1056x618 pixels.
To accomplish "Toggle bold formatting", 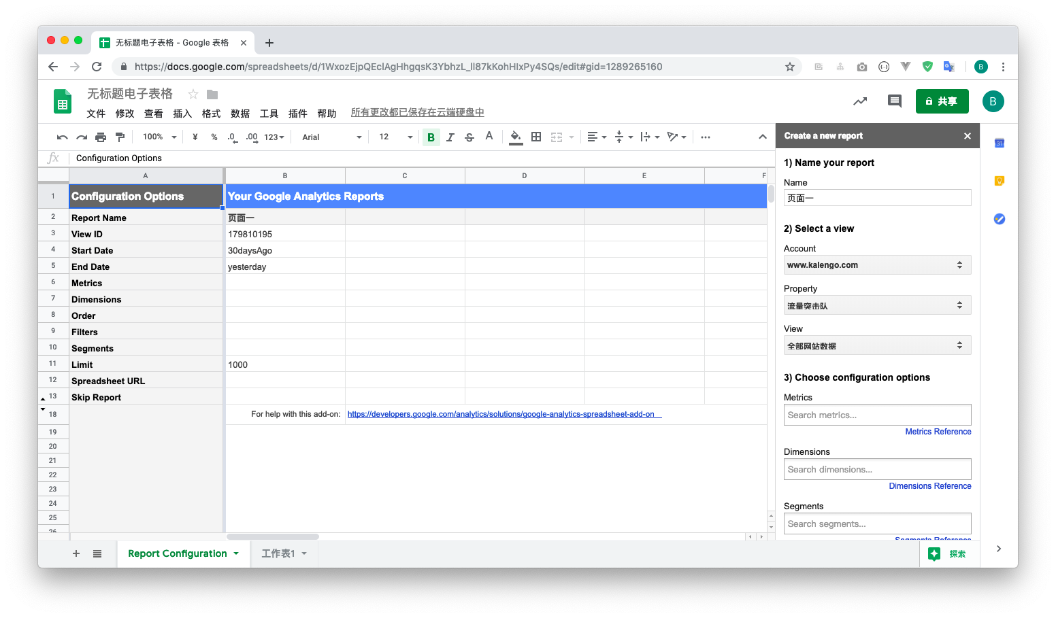I will tap(431, 137).
